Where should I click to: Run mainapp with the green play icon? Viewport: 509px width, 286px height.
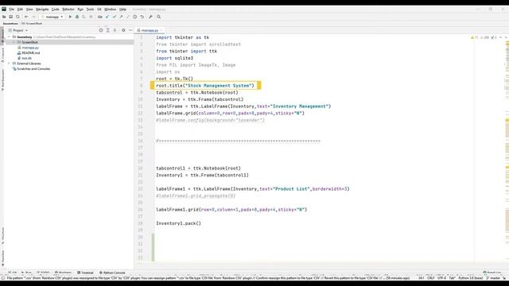pos(70,17)
